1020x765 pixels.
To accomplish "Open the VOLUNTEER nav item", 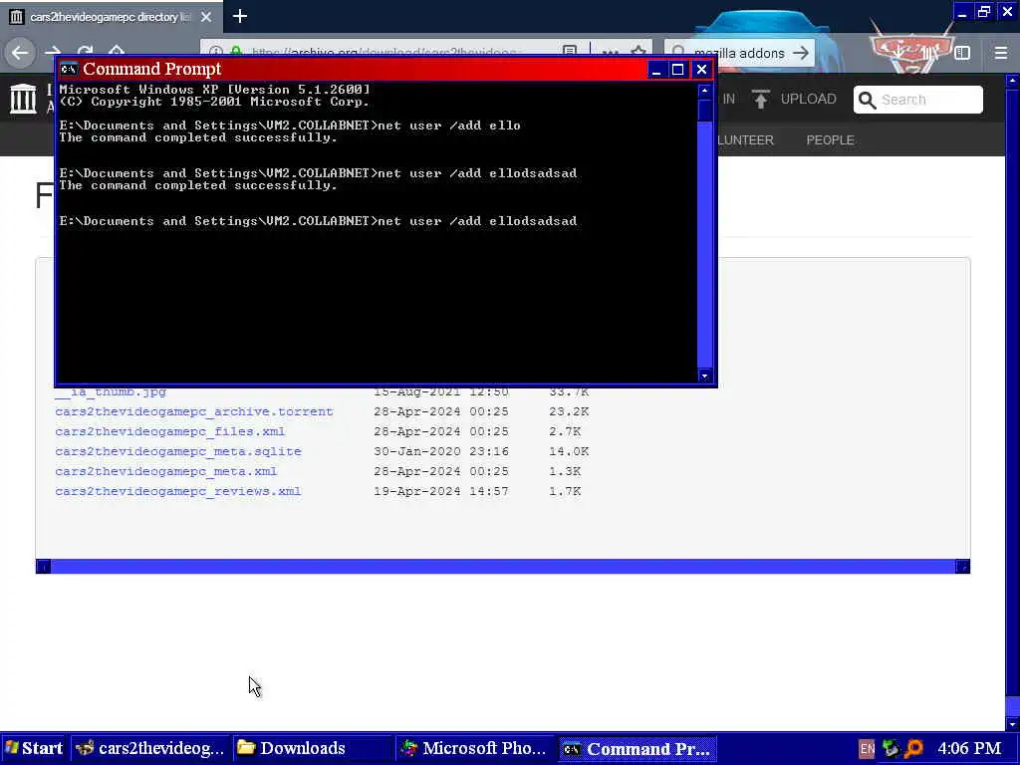I will pos(745,139).
